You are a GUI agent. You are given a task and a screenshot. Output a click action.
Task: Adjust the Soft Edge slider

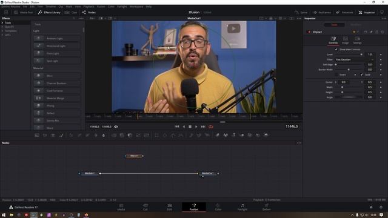pos(349,65)
